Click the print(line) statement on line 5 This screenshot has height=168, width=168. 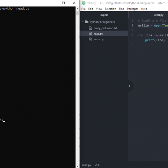click(155, 40)
